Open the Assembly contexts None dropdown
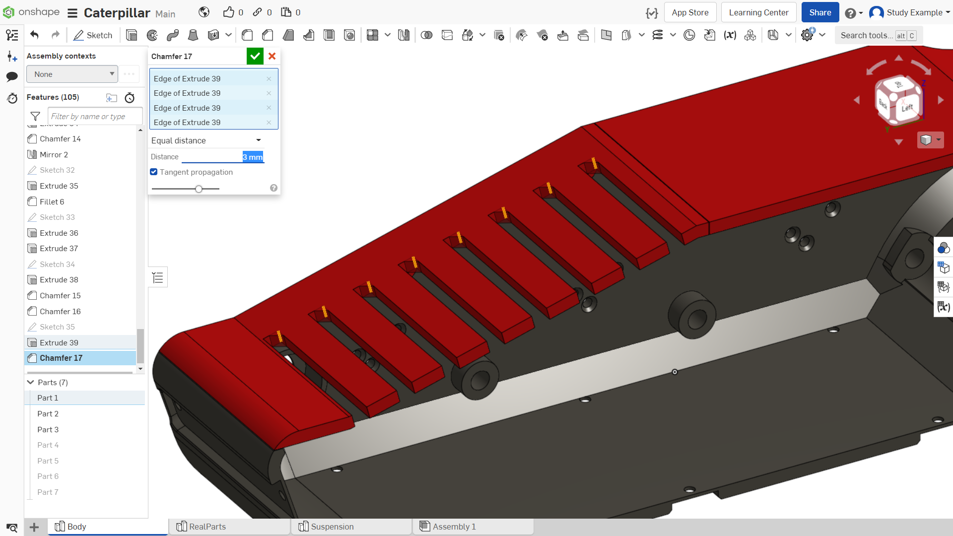This screenshot has height=536, width=953. (x=72, y=74)
